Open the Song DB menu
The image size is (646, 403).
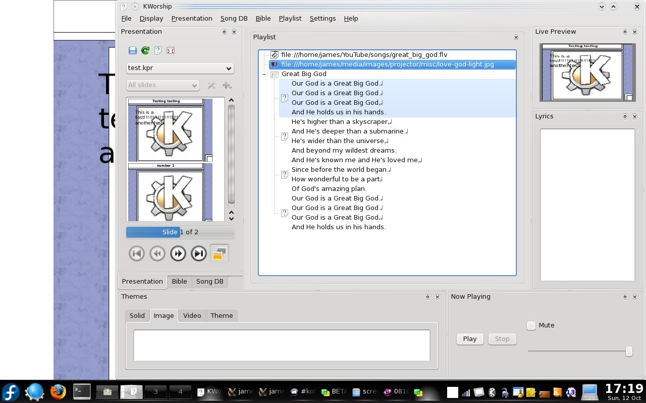coord(234,18)
